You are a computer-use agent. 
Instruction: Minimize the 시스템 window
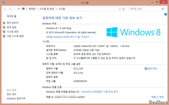pyautogui.click(x=152, y=2)
